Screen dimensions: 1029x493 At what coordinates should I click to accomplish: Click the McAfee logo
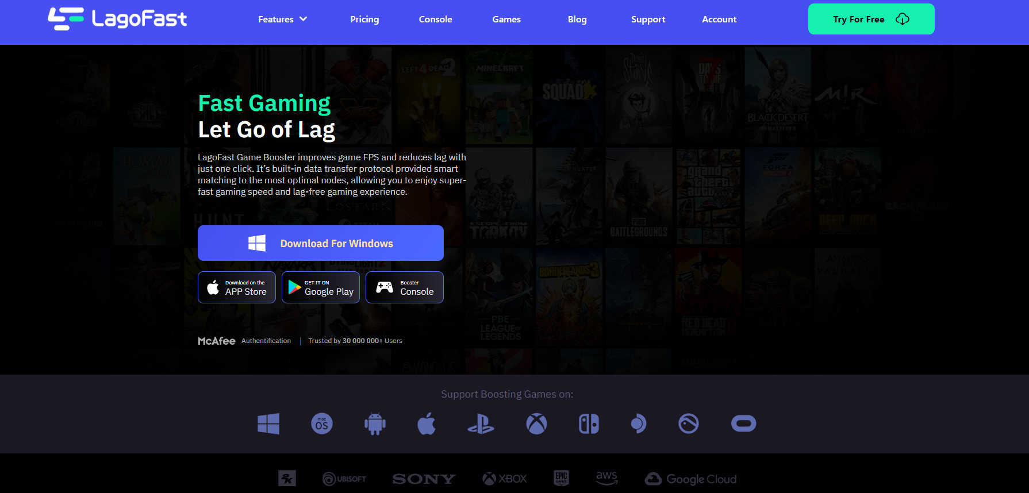[217, 341]
